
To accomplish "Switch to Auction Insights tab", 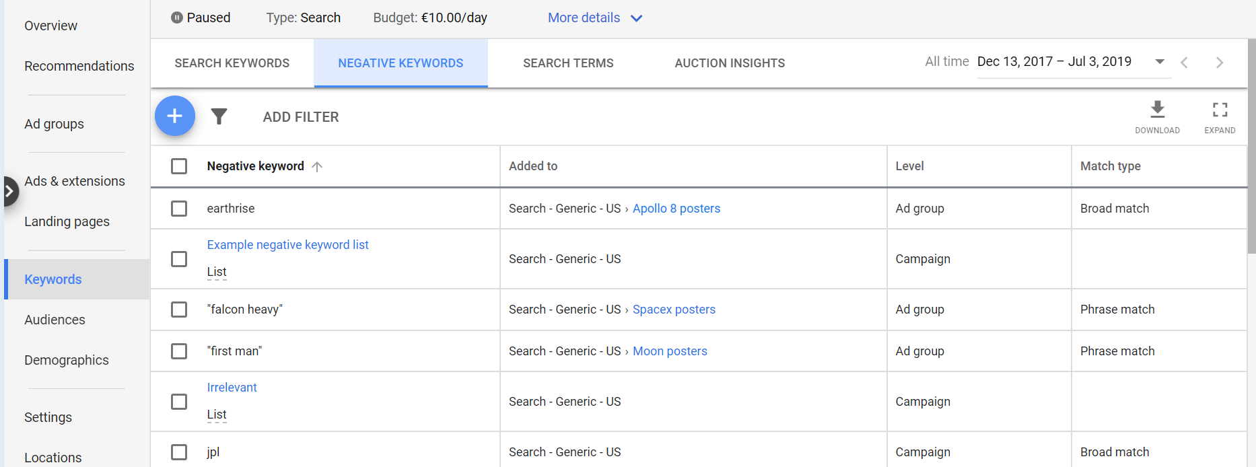I will point(730,63).
